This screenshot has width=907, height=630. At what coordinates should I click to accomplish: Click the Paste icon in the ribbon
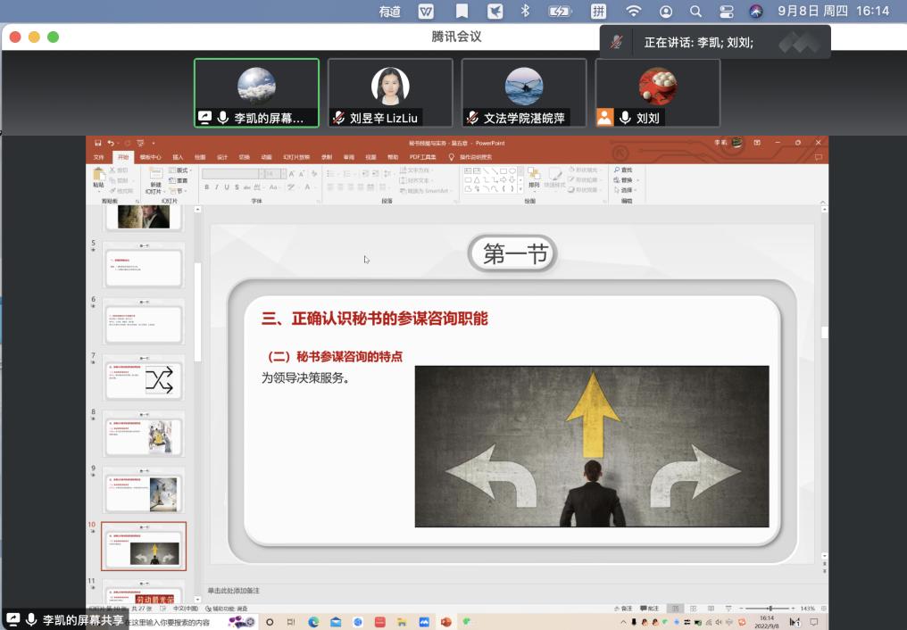98,177
